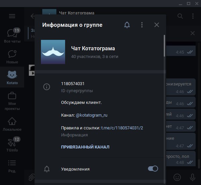Play the video thumbnail in chat
Screen dimensions: 201x185
(x=32, y=70)
